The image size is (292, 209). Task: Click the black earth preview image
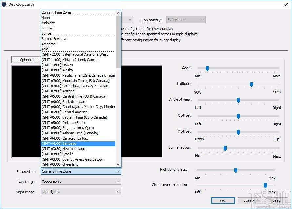click(x=141, y=112)
